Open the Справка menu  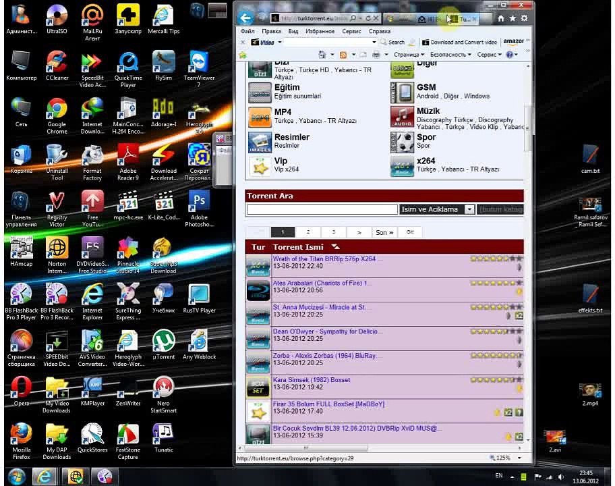[379, 31]
